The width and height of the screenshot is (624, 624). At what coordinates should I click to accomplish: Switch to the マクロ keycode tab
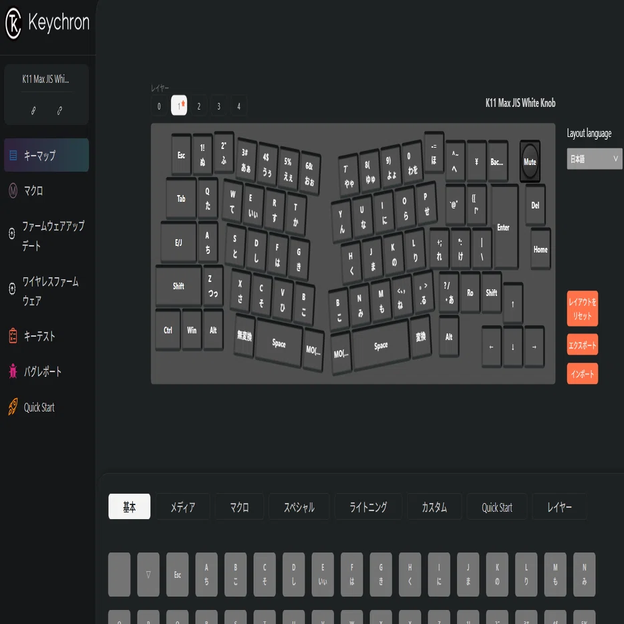pos(240,506)
